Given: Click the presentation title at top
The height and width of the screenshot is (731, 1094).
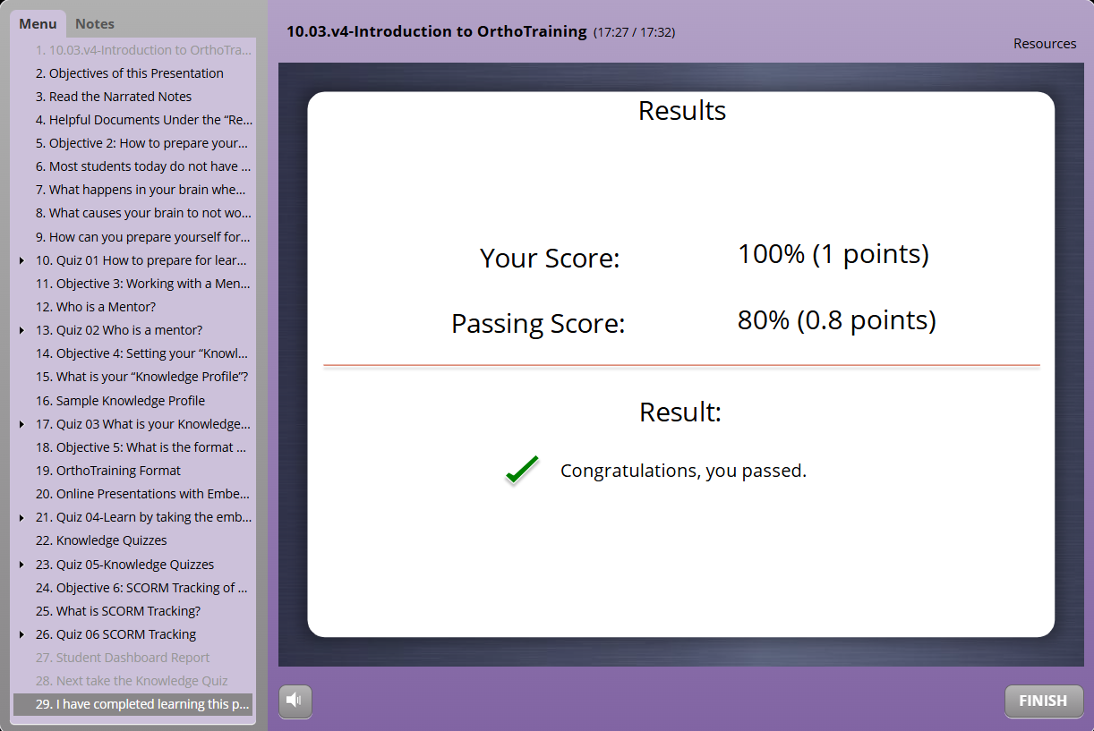Looking at the screenshot, I should pyautogui.click(x=437, y=31).
